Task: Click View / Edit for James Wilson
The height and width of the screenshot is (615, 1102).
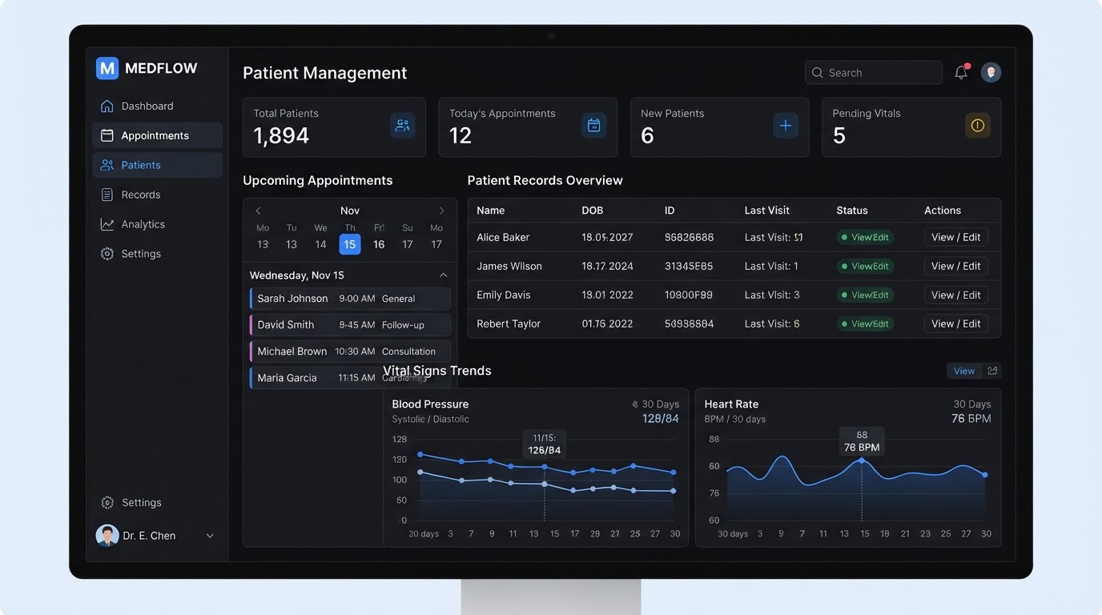Action: 955,266
